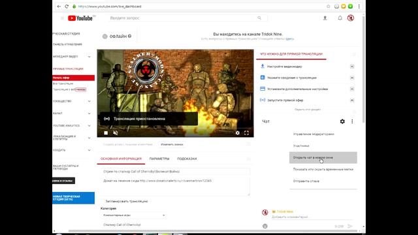418x235 pixels.
Task: Open Панель управления in the sidebar
Action: [67, 44]
